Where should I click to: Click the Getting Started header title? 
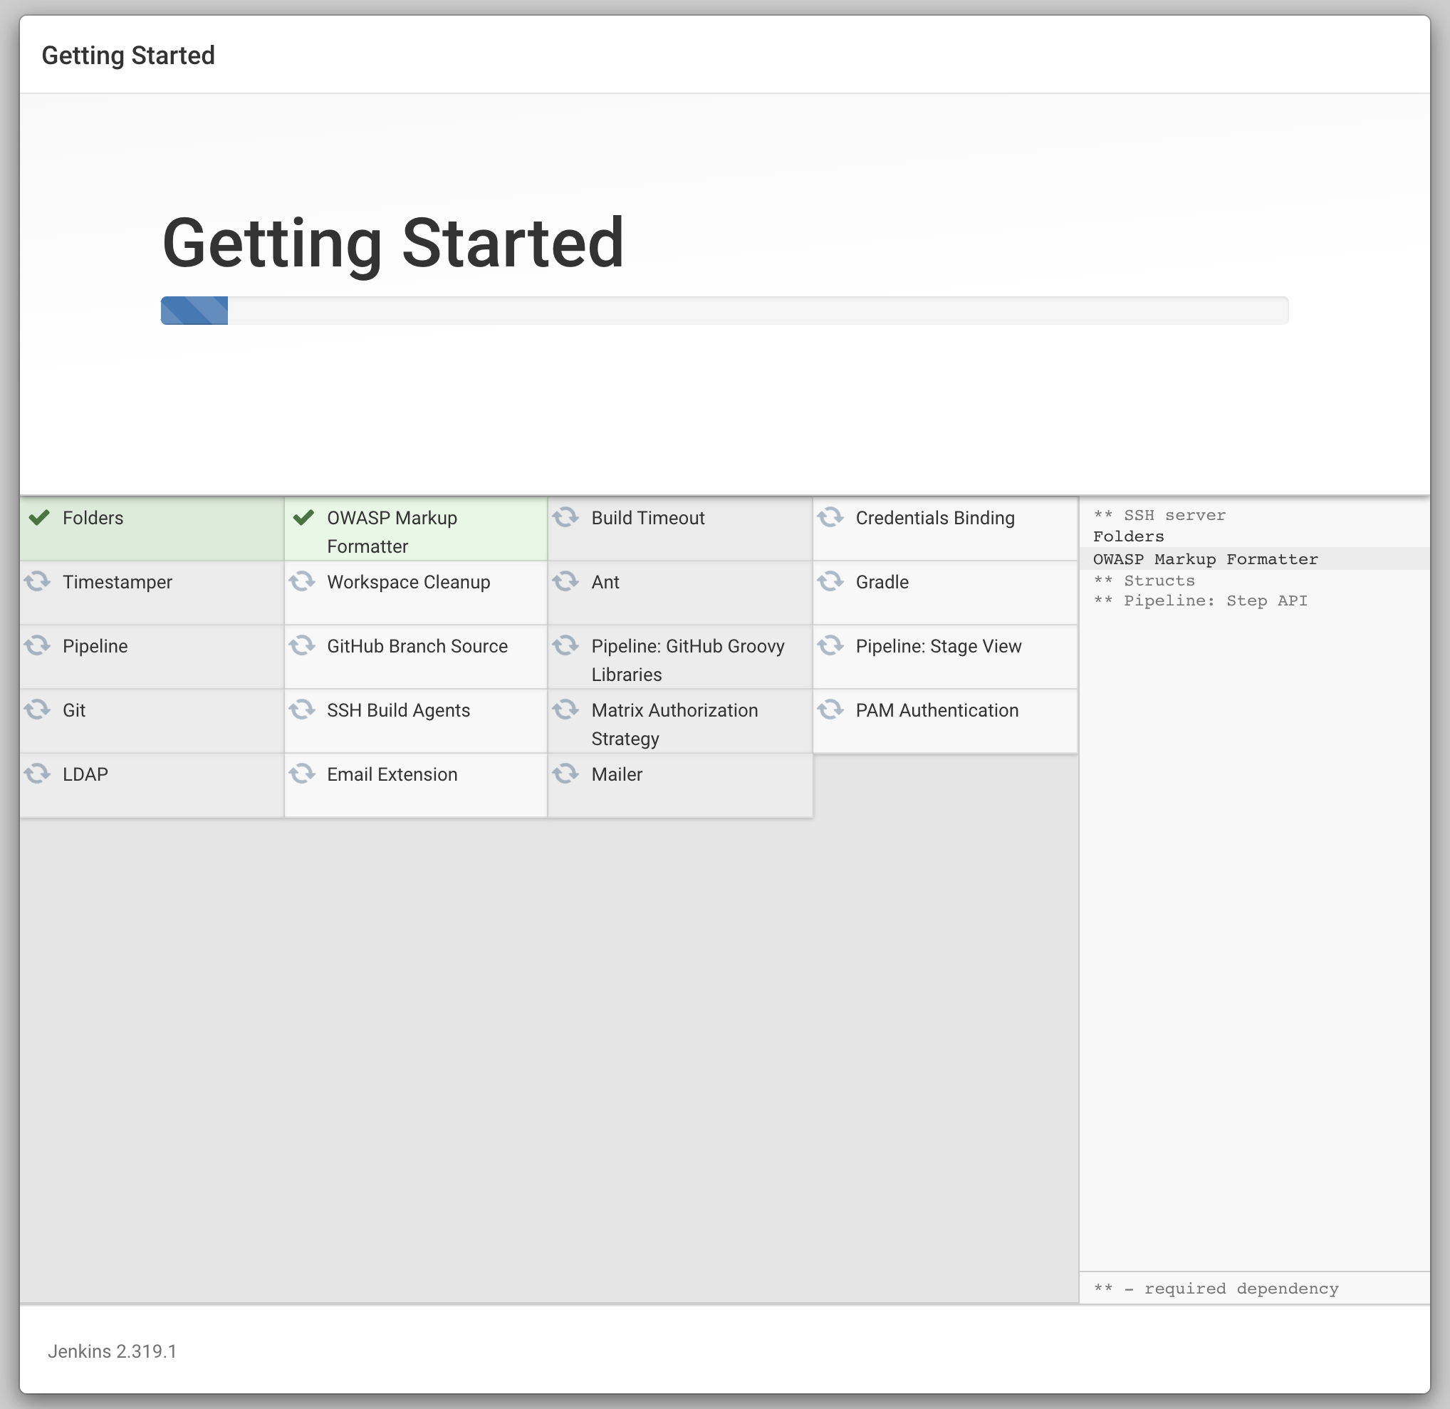(129, 55)
